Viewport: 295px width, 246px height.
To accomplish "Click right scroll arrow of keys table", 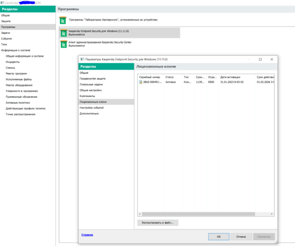I will point(272,214).
